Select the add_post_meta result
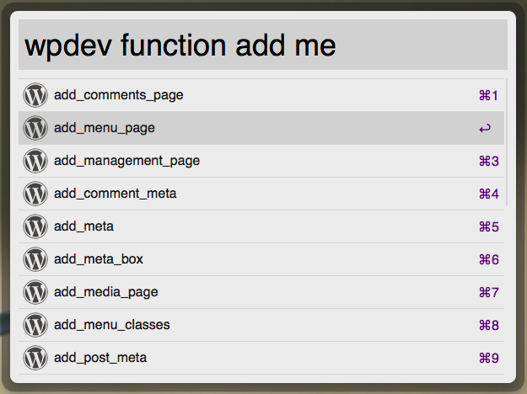Image resolution: width=527 pixels, height=394 pixels. pos(261,358)
